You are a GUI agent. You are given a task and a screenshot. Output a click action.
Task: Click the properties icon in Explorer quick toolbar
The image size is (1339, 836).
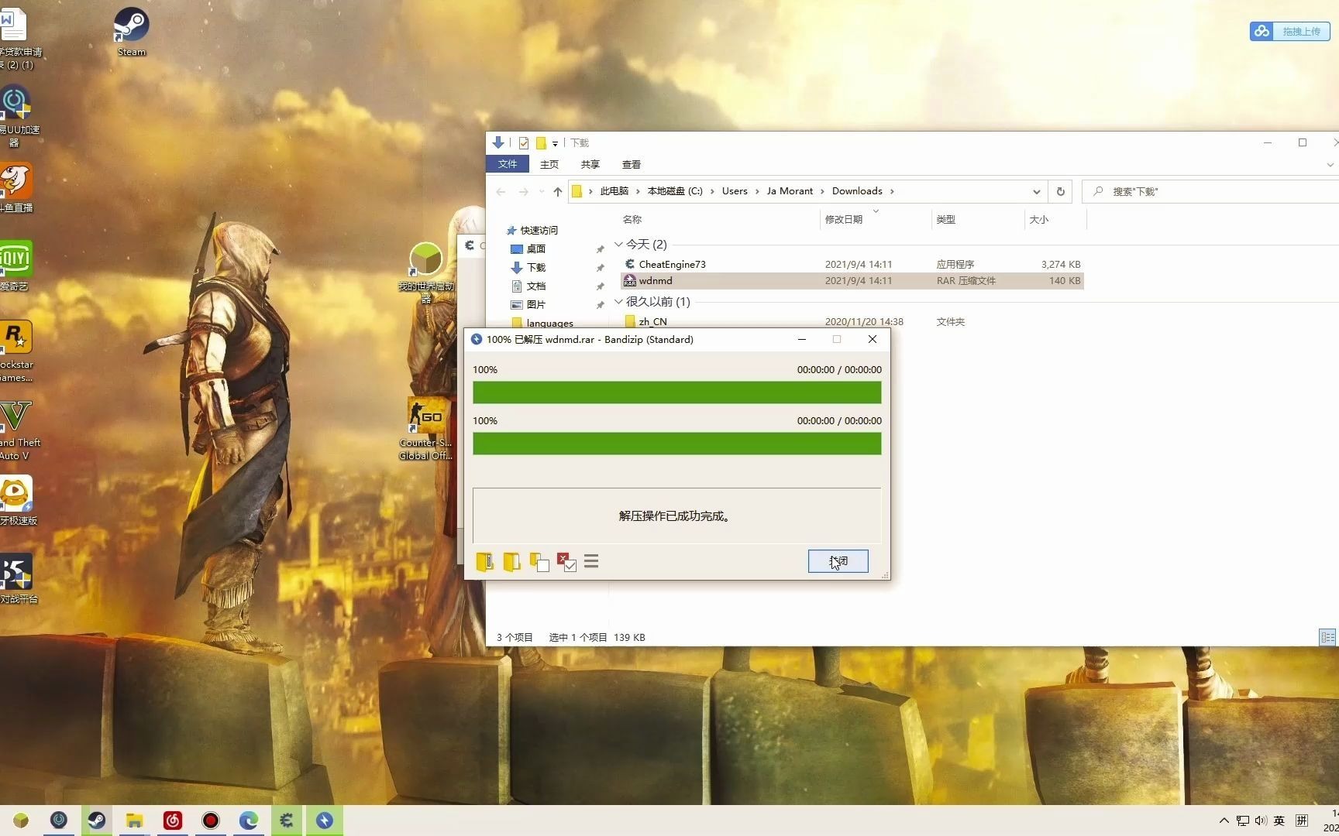coord(524,143)
